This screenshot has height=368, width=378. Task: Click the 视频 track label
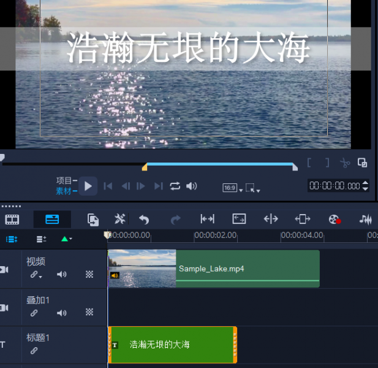[x=36, y=261]
